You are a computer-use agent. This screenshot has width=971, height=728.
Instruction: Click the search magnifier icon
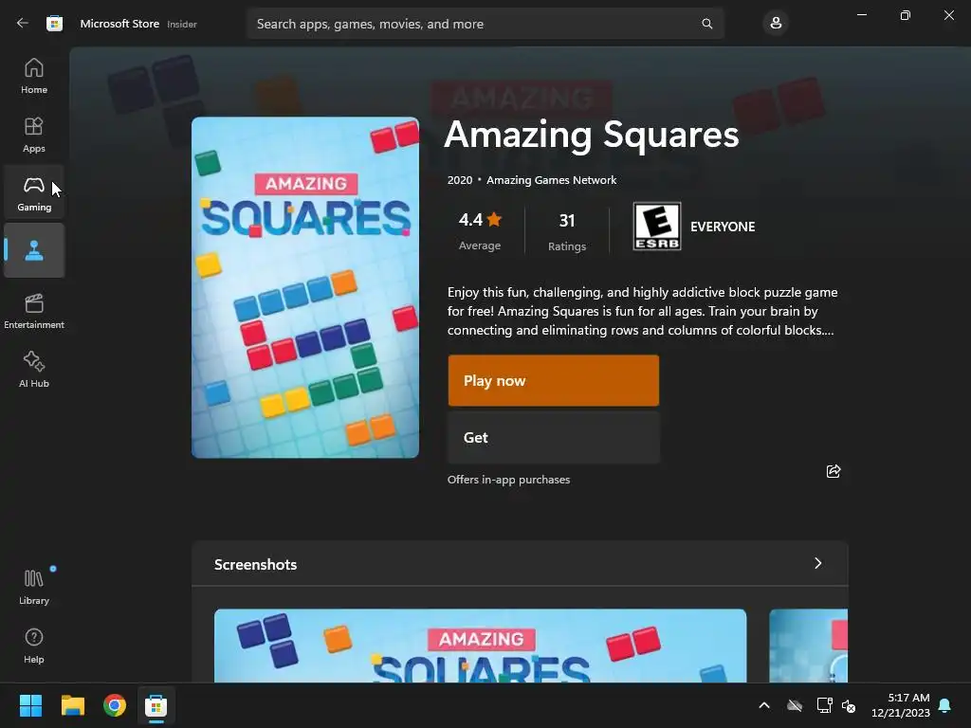coord(706,24)
